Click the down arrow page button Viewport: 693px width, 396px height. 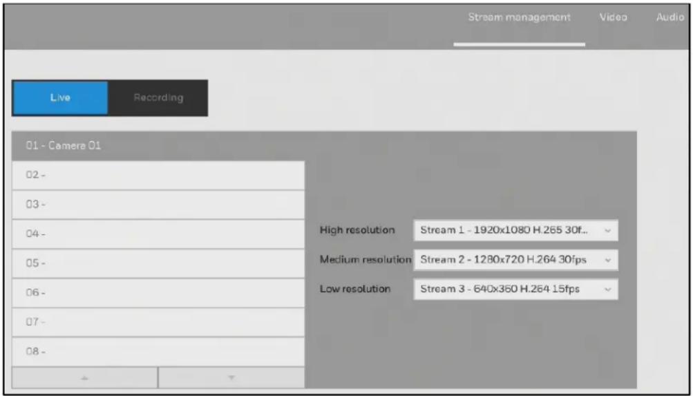pyautogui.click(x=231, y=378)
